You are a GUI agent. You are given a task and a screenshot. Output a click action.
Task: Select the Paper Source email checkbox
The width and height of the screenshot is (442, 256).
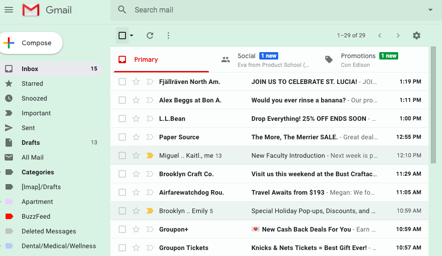(x=122, y=137)
